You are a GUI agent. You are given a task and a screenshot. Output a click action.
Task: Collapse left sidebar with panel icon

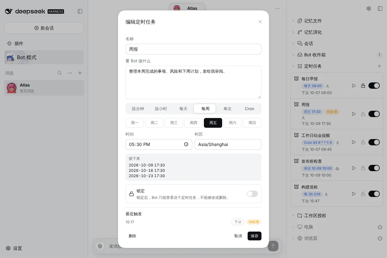[80, 11]
